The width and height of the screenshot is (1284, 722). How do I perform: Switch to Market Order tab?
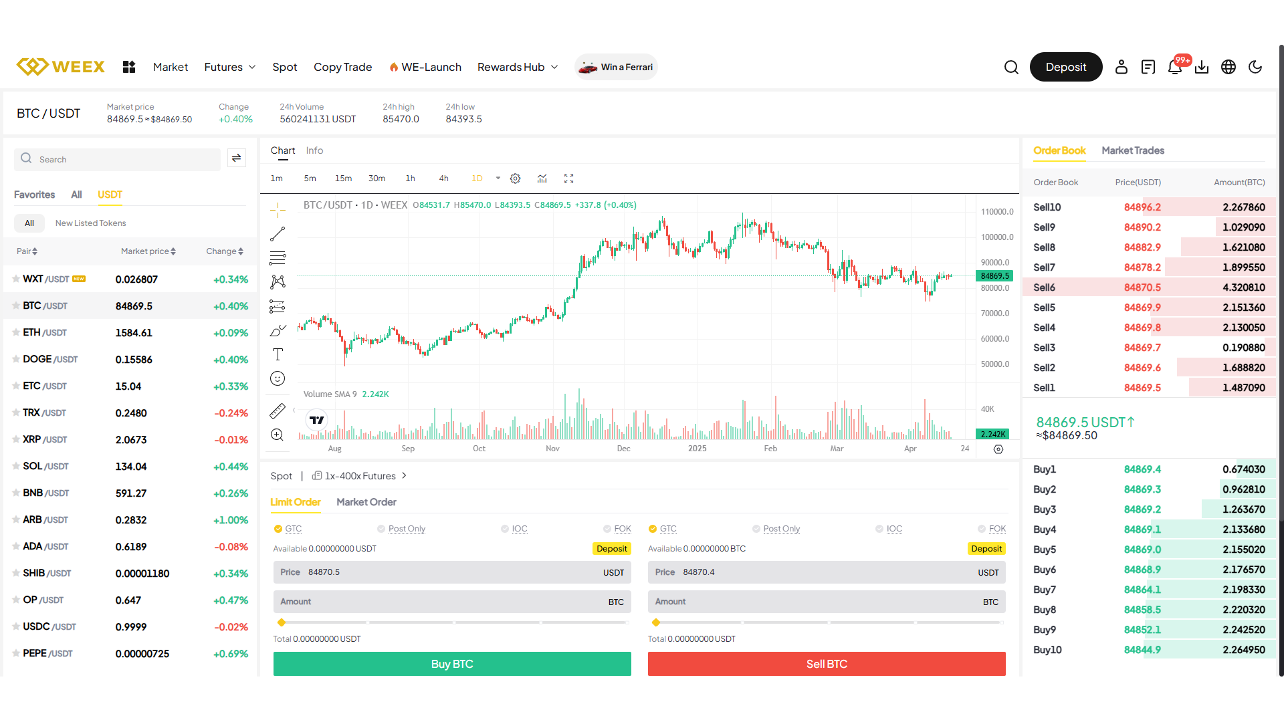click(366, 502)
